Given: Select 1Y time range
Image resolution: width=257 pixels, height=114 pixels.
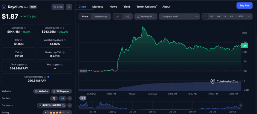Looking at the screenshot, I should pyautogui.click(x=225, y=16).
